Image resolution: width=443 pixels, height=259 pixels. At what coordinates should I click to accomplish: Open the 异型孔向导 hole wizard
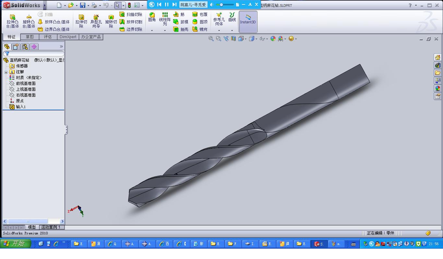click(x=96, y=21)
